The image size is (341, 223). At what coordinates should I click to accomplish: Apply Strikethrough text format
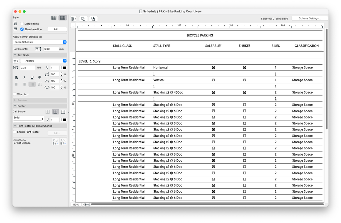pos(40,77)
